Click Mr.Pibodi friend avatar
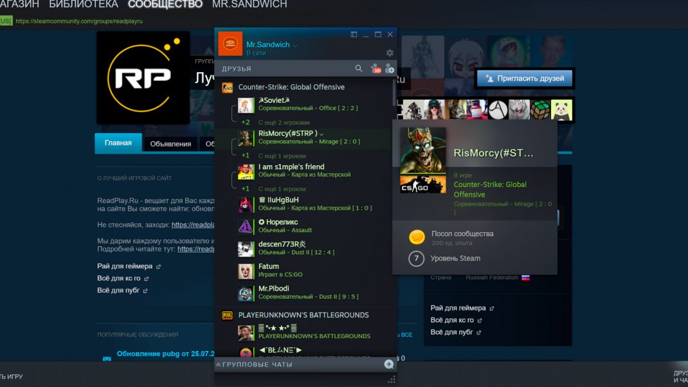Screen dimensions: 688x387 pyautogui.click(x=245, y=293)
